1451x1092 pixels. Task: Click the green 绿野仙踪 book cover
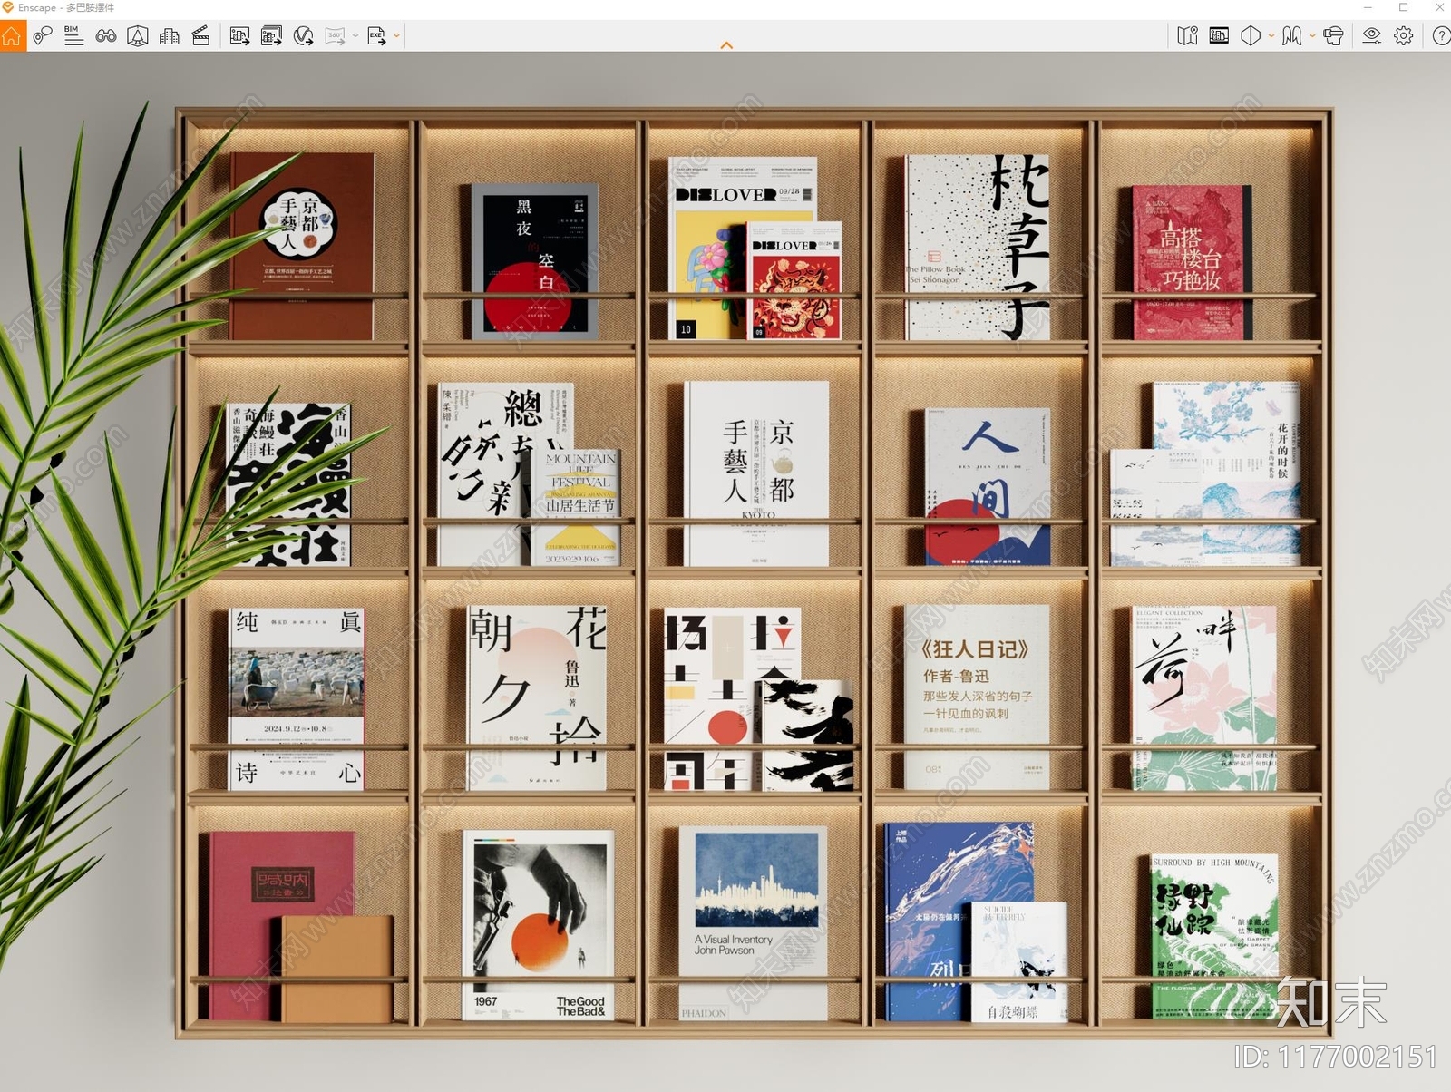pyautogui.click(x=1214, y=936)
